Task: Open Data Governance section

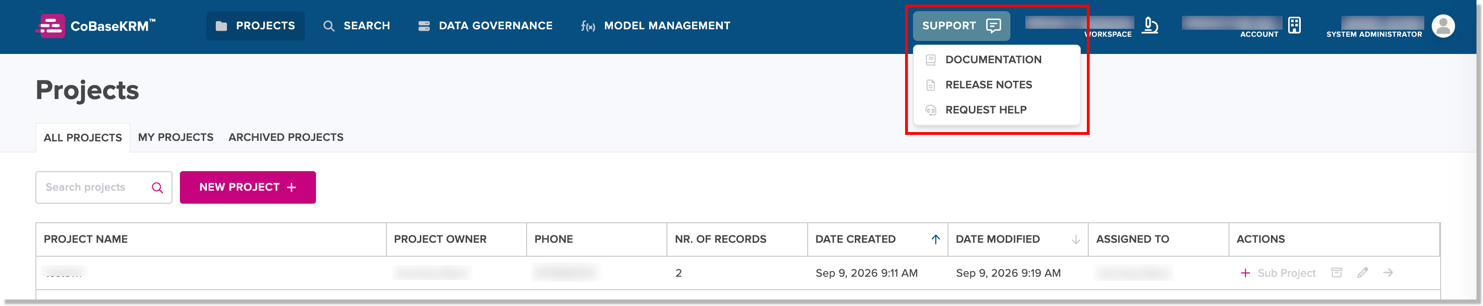Action: 485,26
